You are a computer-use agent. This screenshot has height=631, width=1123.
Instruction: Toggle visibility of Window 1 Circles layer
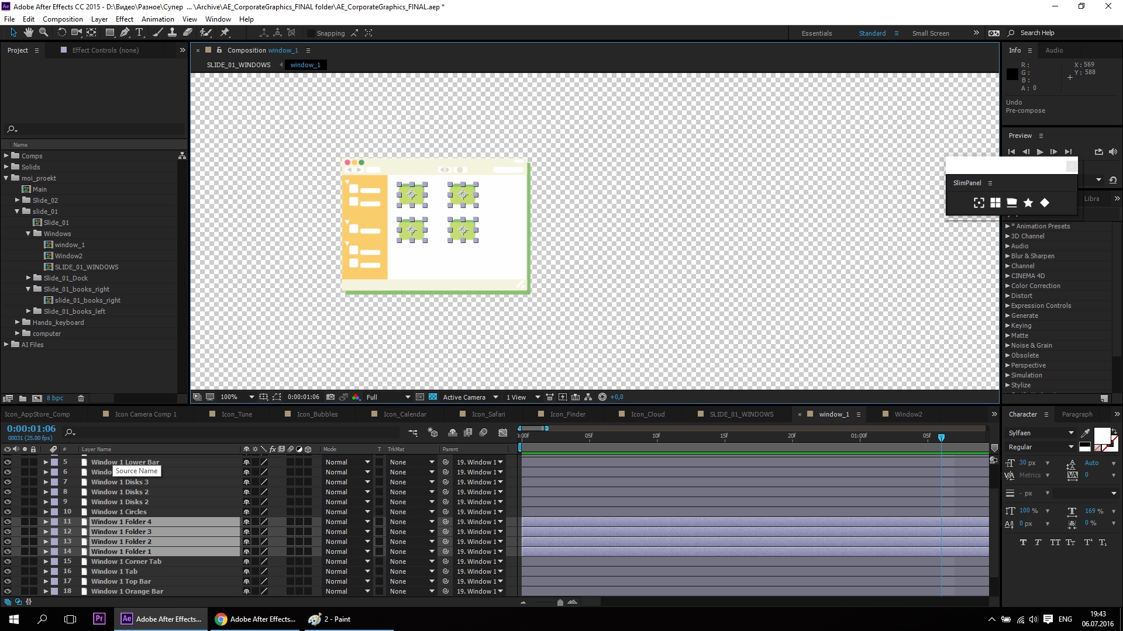(8, 512)
